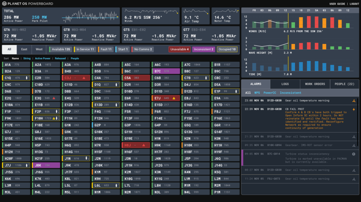Click the alarms panel scrollbar
Viewport: 361px width, 202px height.
pyautogui.click(x=357, y=122)
